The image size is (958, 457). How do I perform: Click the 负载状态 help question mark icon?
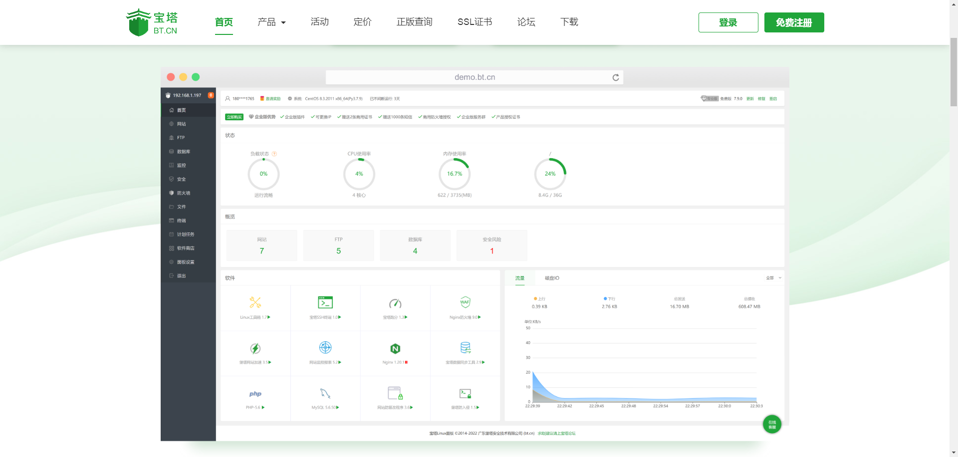[x=274, y=154]
